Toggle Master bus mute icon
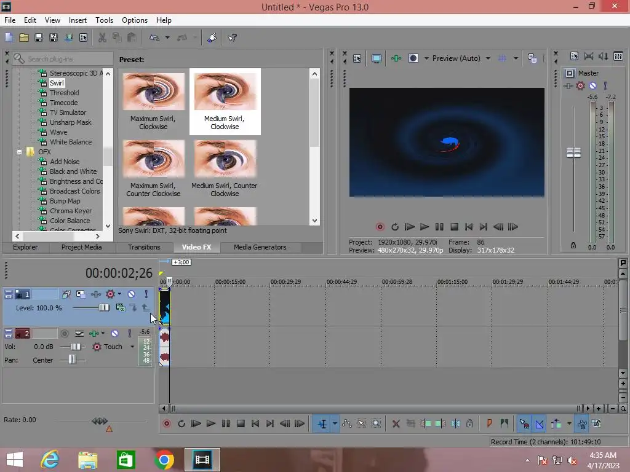630x472 pixels. point(592,85)
